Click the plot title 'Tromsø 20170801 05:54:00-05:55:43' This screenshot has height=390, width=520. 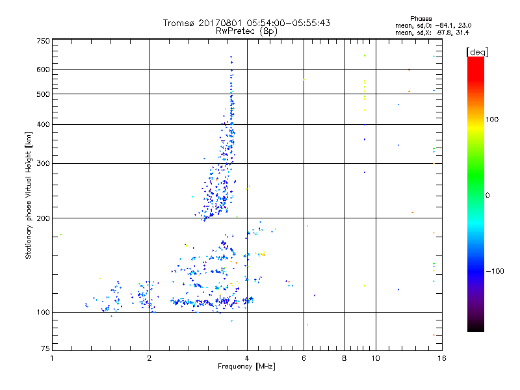tap(246, 23)
